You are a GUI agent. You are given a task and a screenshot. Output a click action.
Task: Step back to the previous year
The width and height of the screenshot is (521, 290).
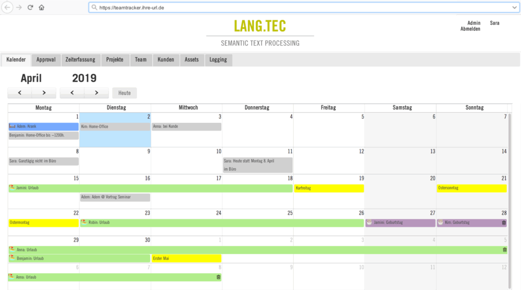pyautogui.click(x=72, y=92)
